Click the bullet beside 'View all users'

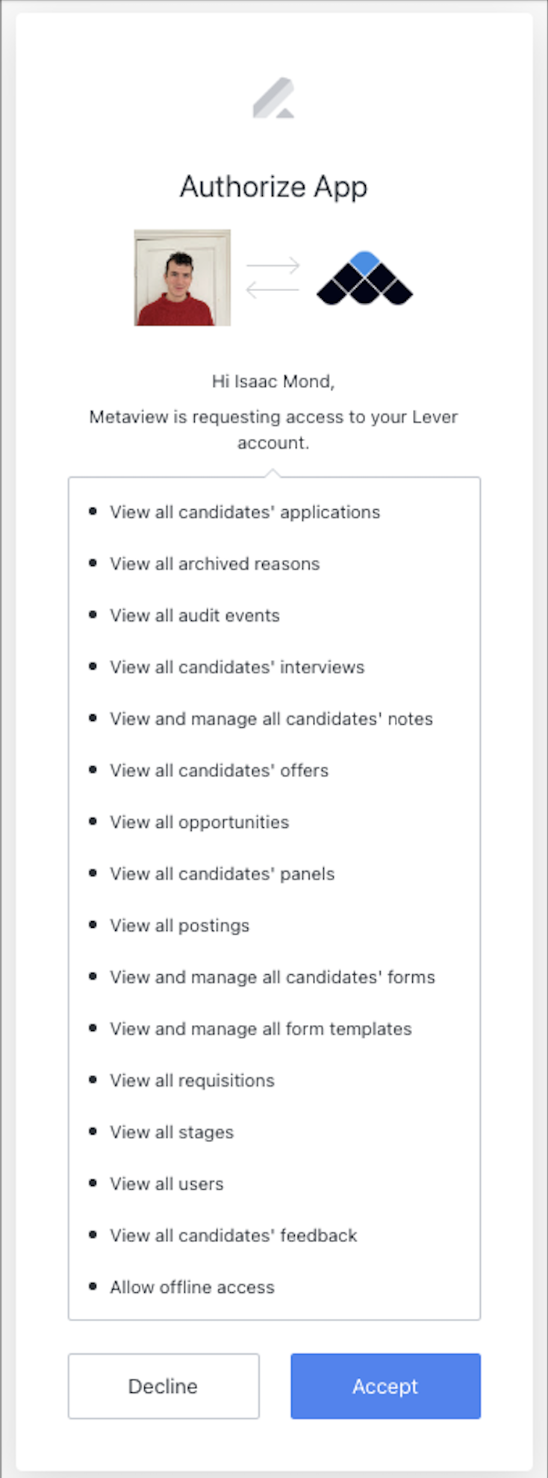point(93,1183)
